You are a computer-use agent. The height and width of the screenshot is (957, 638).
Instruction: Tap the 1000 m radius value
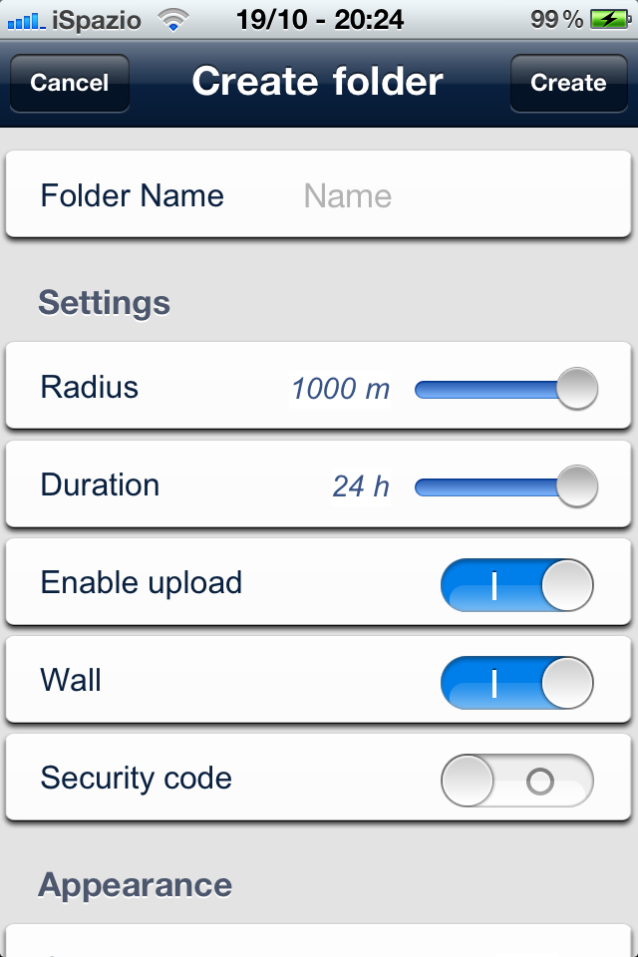tap(341, 388)
